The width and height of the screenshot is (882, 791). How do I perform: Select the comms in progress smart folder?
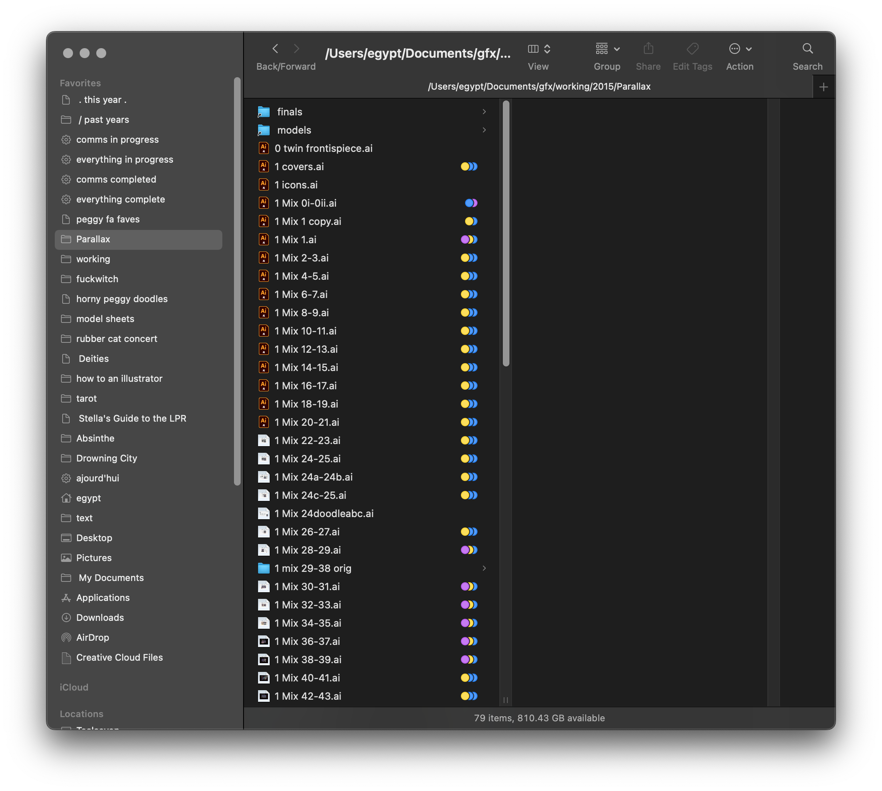[x=117, y=139]
